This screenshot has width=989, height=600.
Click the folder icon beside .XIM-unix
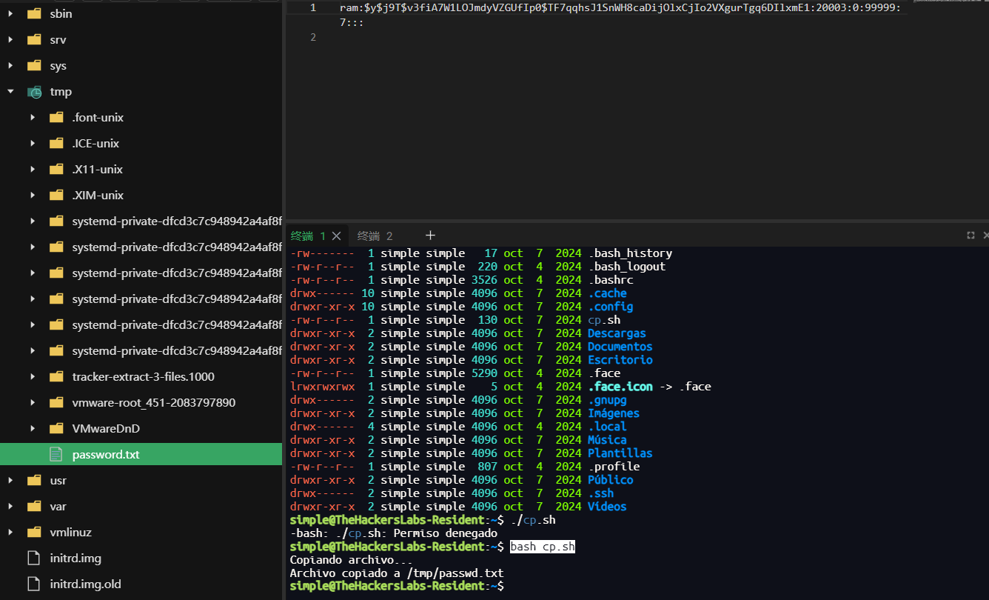(56, 196)
